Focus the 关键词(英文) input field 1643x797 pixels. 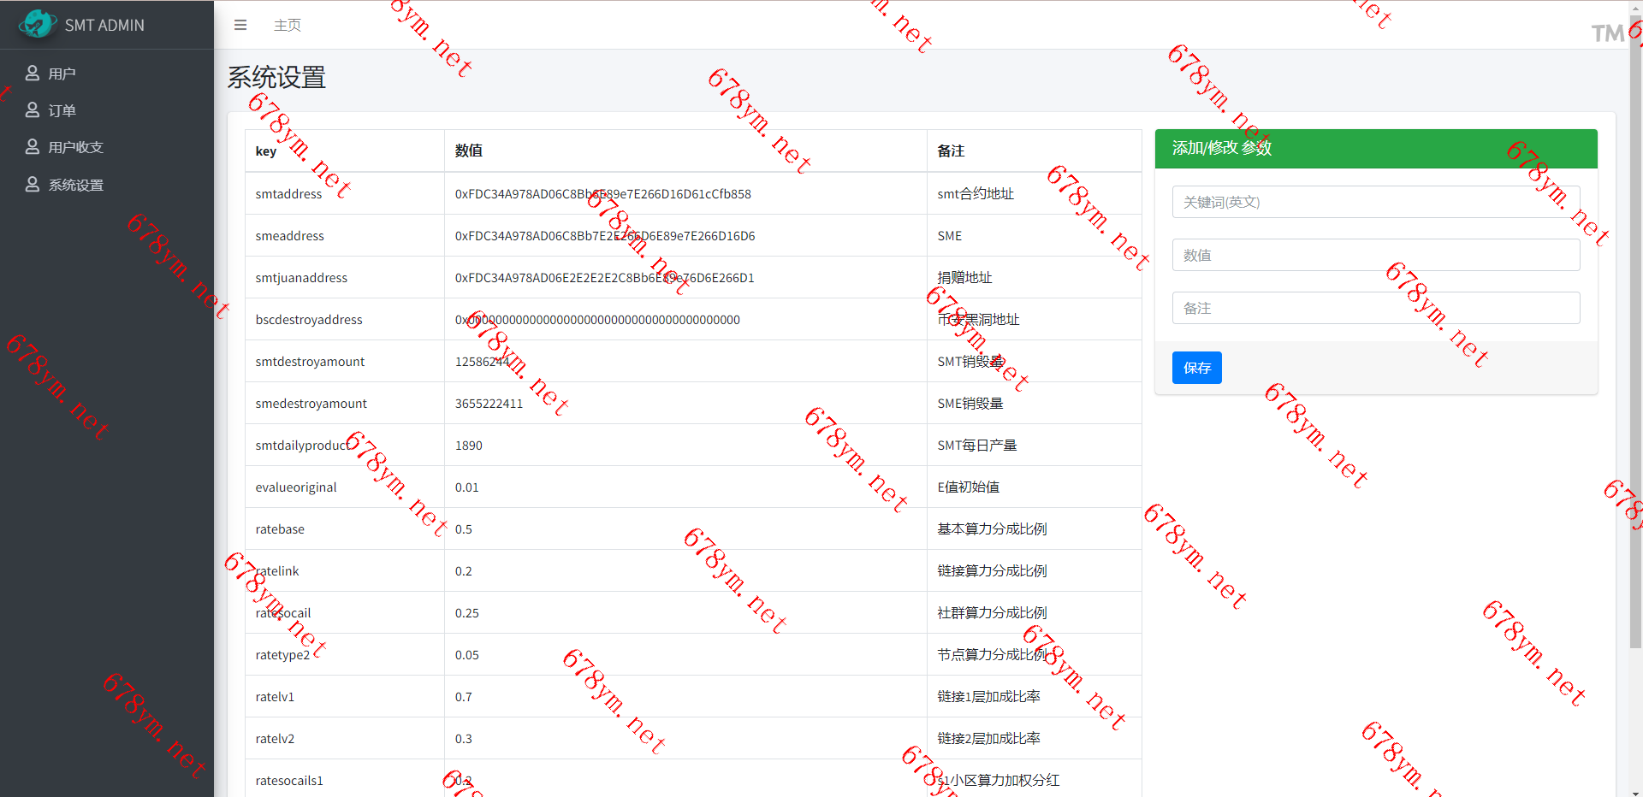click(1375, 203)
